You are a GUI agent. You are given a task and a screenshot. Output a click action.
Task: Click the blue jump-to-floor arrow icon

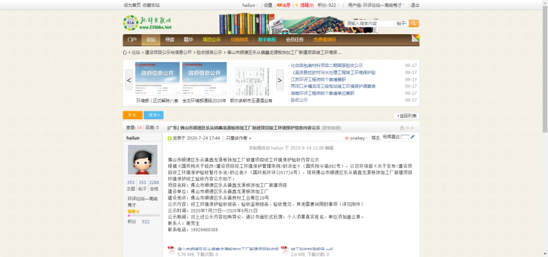413,137
